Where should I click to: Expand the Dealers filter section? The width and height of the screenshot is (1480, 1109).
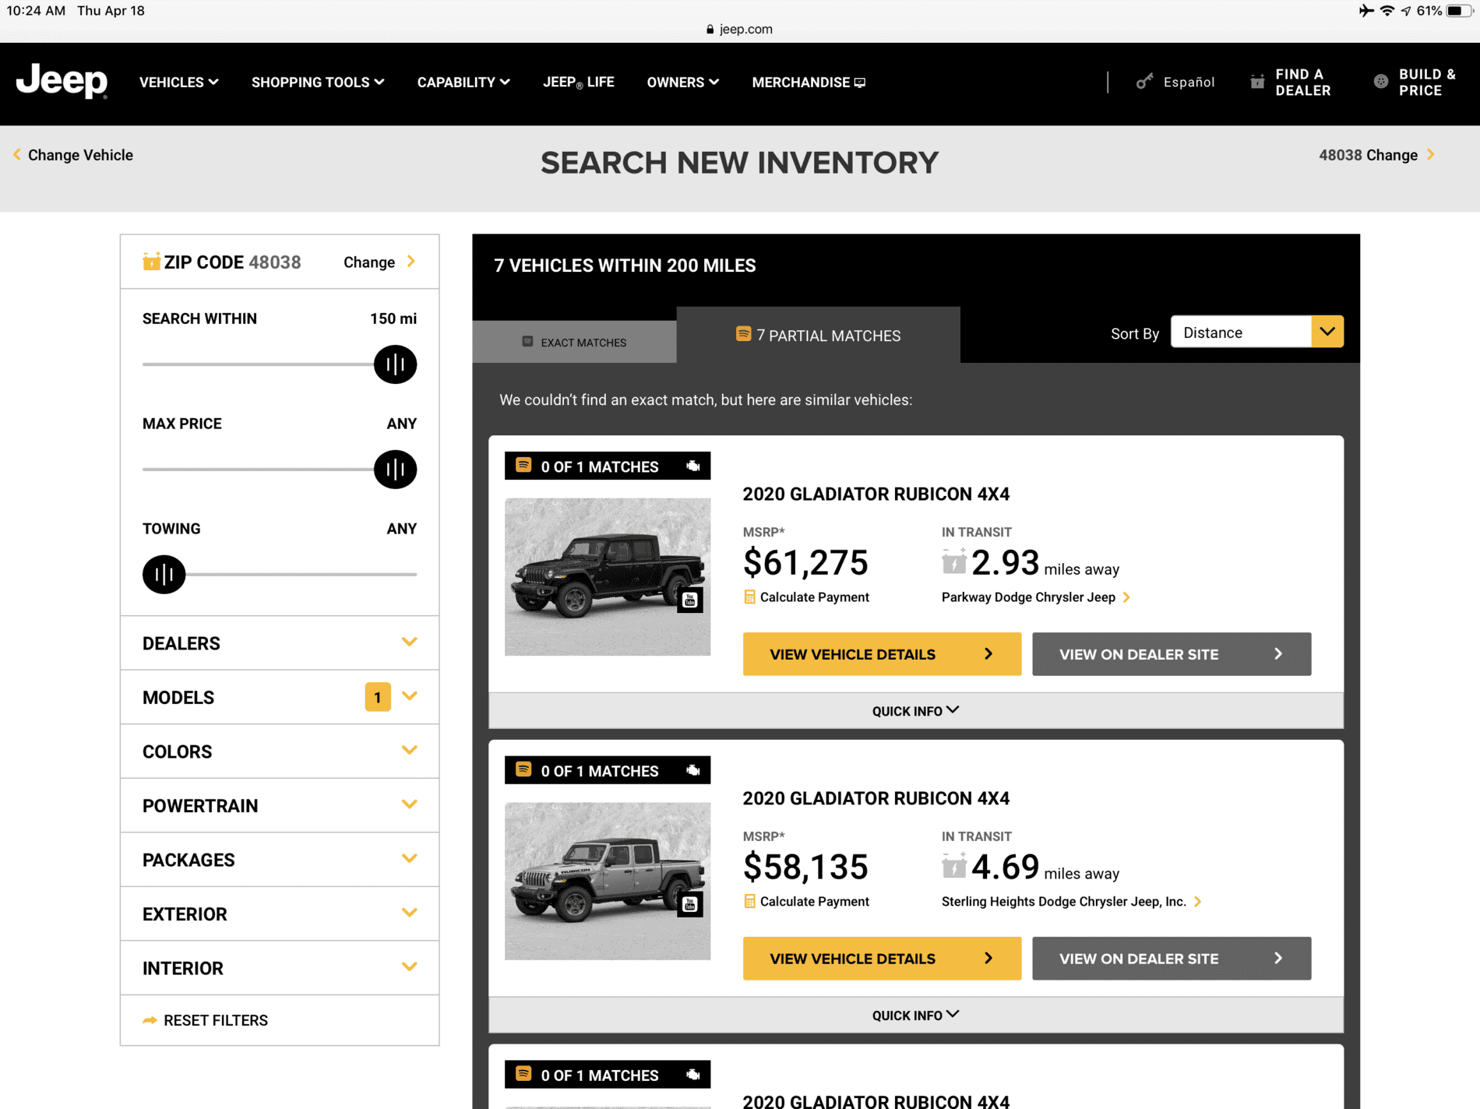point(280,643)
